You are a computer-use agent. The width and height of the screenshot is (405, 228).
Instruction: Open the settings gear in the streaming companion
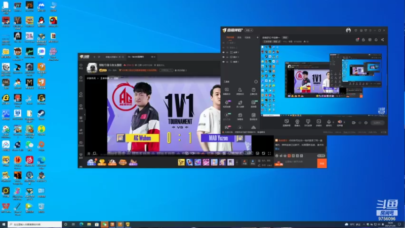pos(366,123)
